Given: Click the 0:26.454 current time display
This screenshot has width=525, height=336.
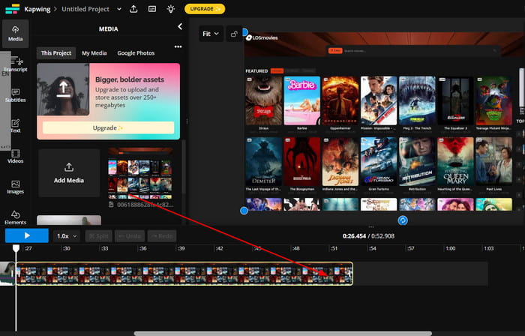Looking at the screenshot, I should pyautogui.click(x=354, y=236).
